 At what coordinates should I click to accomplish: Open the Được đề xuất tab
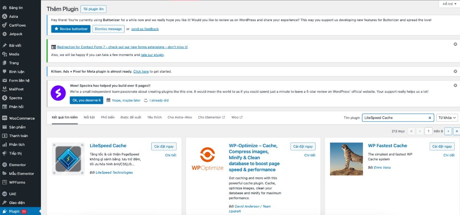131,117
